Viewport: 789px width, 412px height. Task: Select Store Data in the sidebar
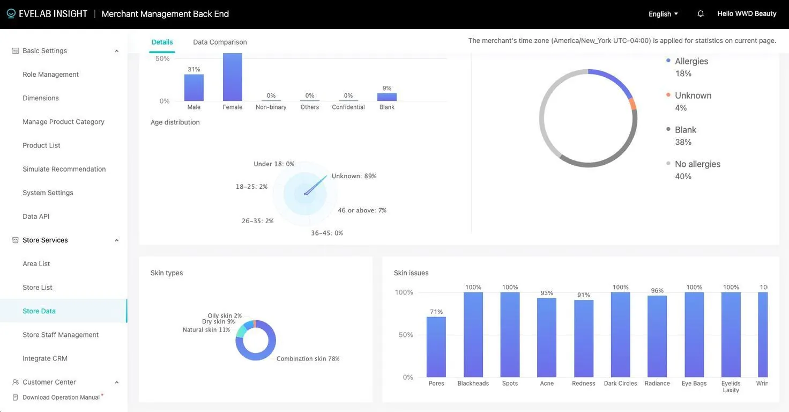[x=39, y=311]
